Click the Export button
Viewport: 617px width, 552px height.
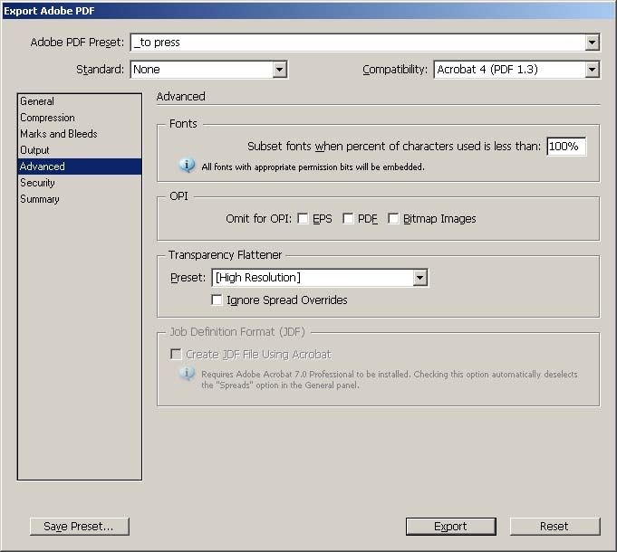pos(451,527)
